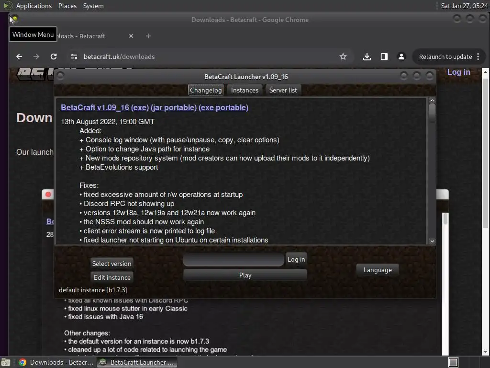Switch to BetaCraft Launcher taskbar item
The image size is (490, 368).
point(137,362)
